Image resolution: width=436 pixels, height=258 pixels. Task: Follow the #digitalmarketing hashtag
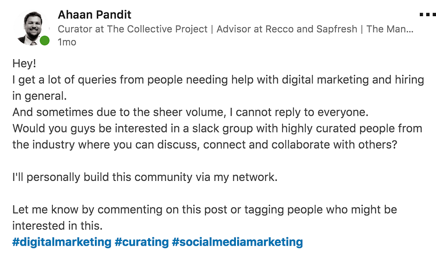point(62,242)
